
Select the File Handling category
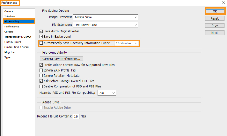[19, 21]
